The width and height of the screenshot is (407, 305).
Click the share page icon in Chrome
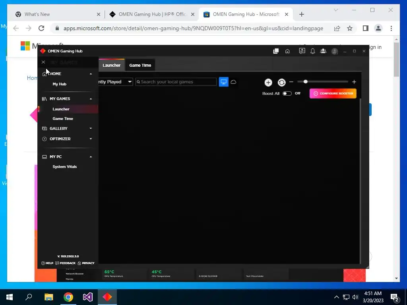(x=337, y=28)
